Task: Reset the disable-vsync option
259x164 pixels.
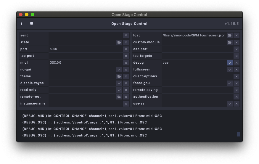Action: point(126,83)
